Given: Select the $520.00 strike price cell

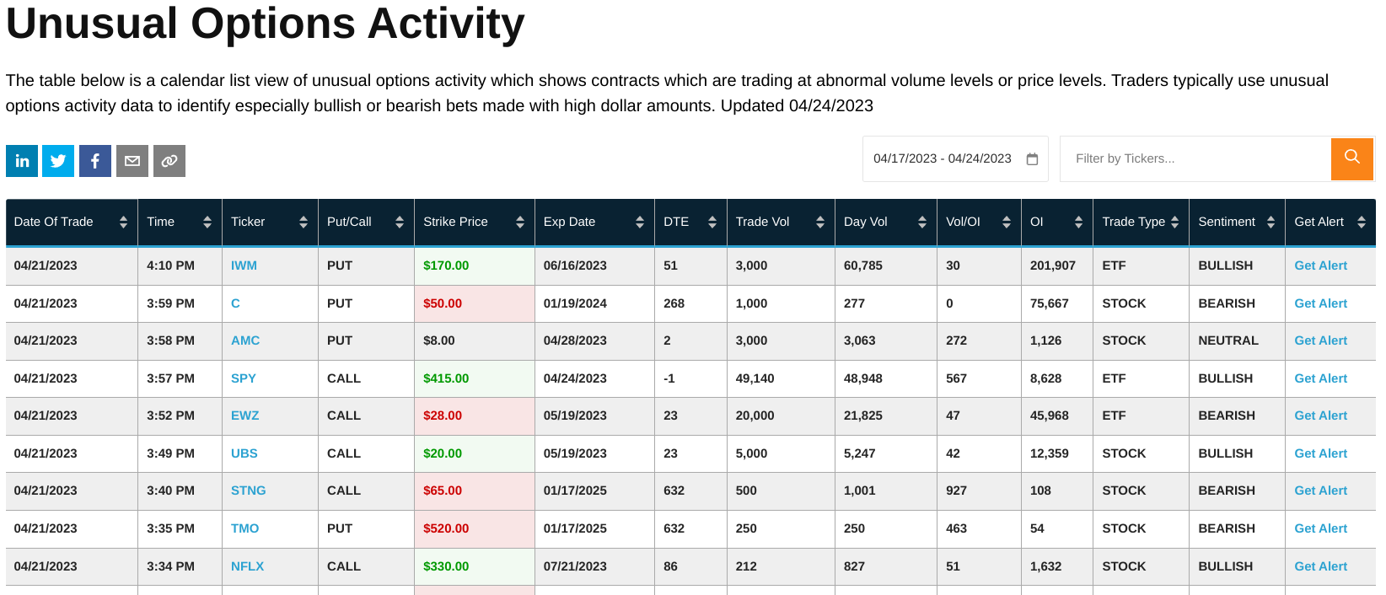Looking at the screenshot, I should tap(475, 528).
